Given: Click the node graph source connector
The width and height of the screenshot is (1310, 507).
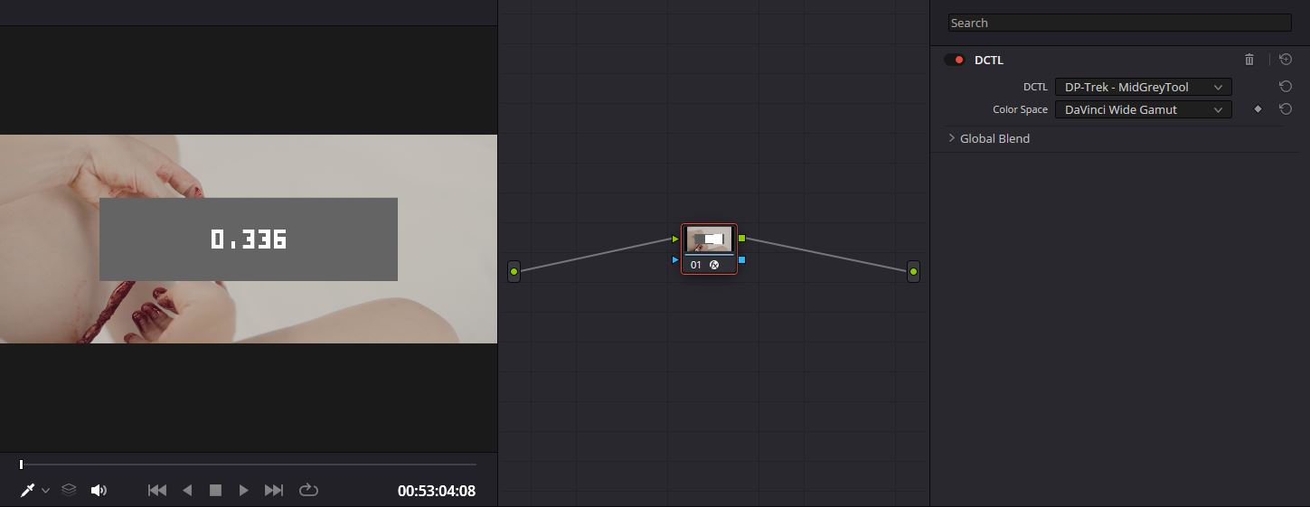Looking at the screenshot, I should tap(514, 271).
